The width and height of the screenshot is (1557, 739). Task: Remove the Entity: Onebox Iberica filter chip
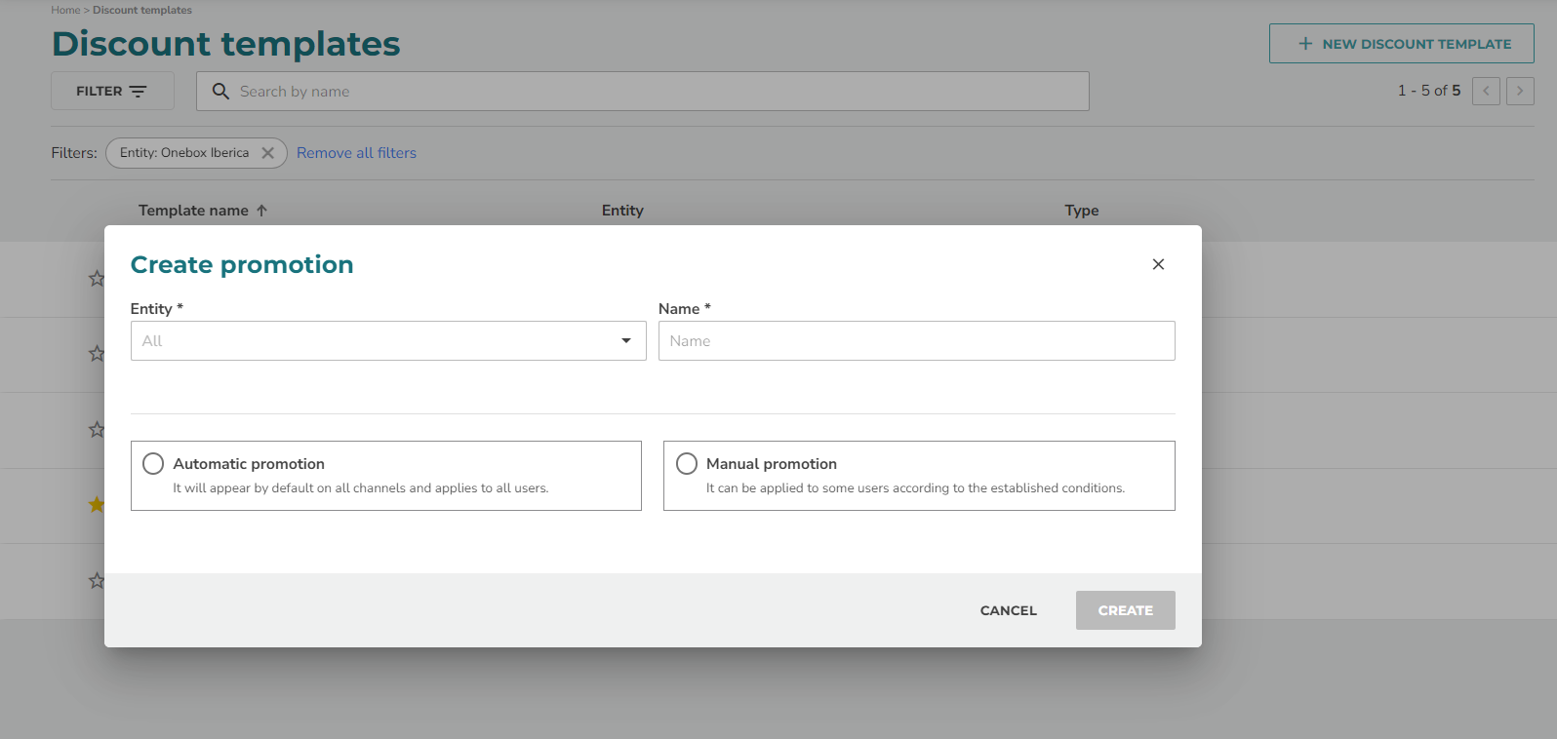coord(267,153)
